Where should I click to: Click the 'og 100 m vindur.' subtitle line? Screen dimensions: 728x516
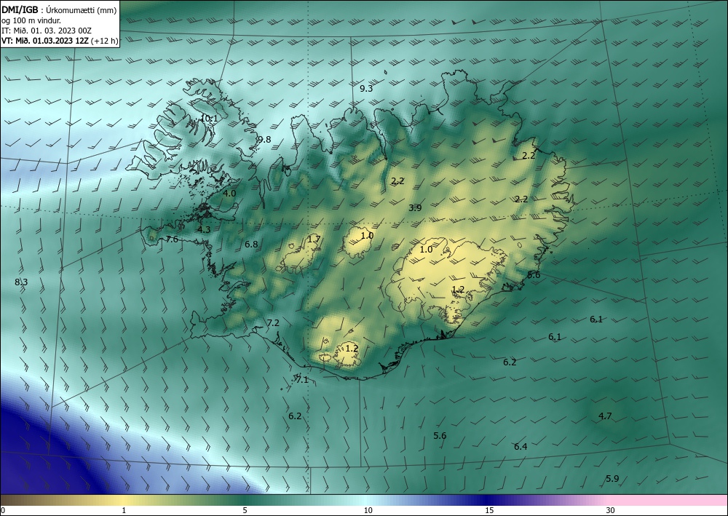(31, 20)
